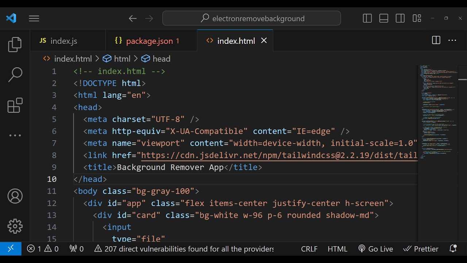
Task: Open the hamburger application menu
Action: click(34, 18)
